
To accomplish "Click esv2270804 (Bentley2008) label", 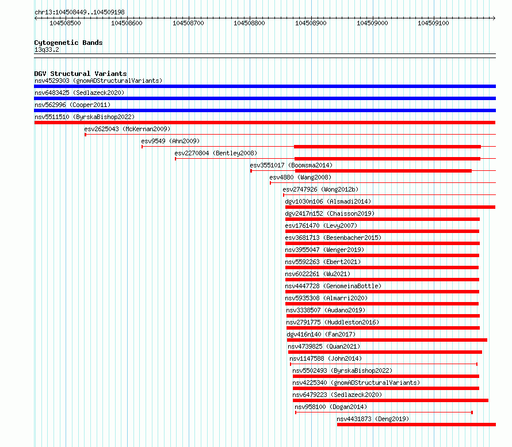I will coord(216,153).
